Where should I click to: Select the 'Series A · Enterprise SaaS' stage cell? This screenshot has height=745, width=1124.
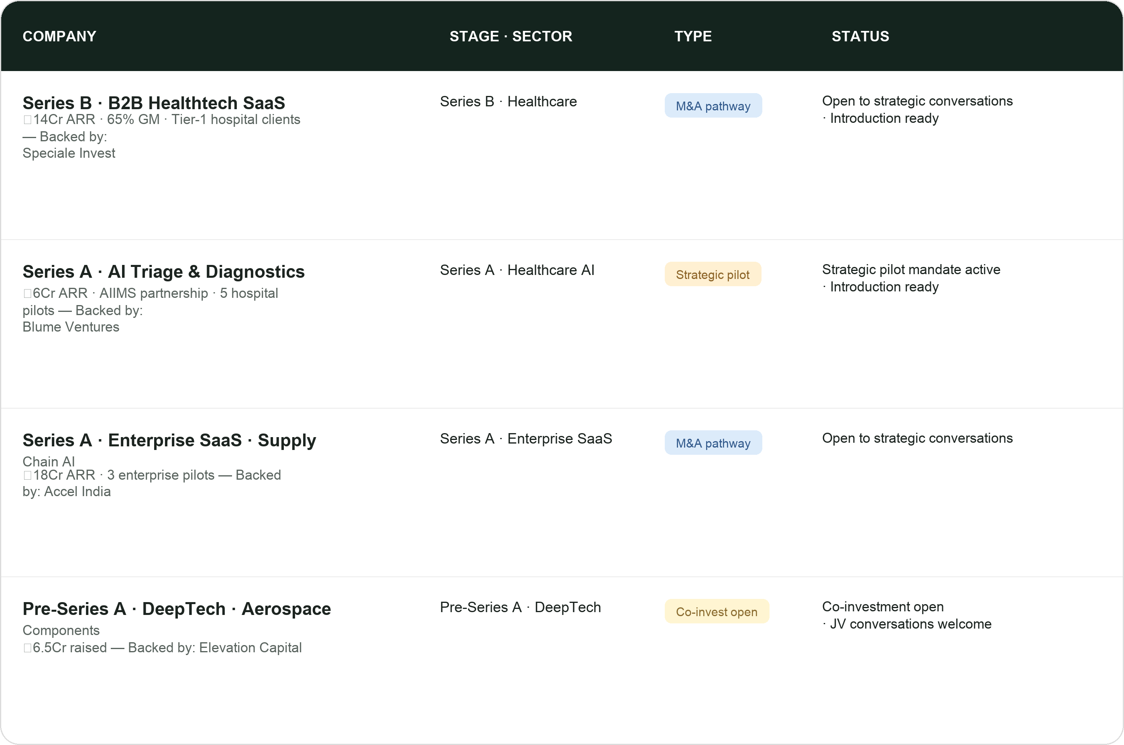526,439
